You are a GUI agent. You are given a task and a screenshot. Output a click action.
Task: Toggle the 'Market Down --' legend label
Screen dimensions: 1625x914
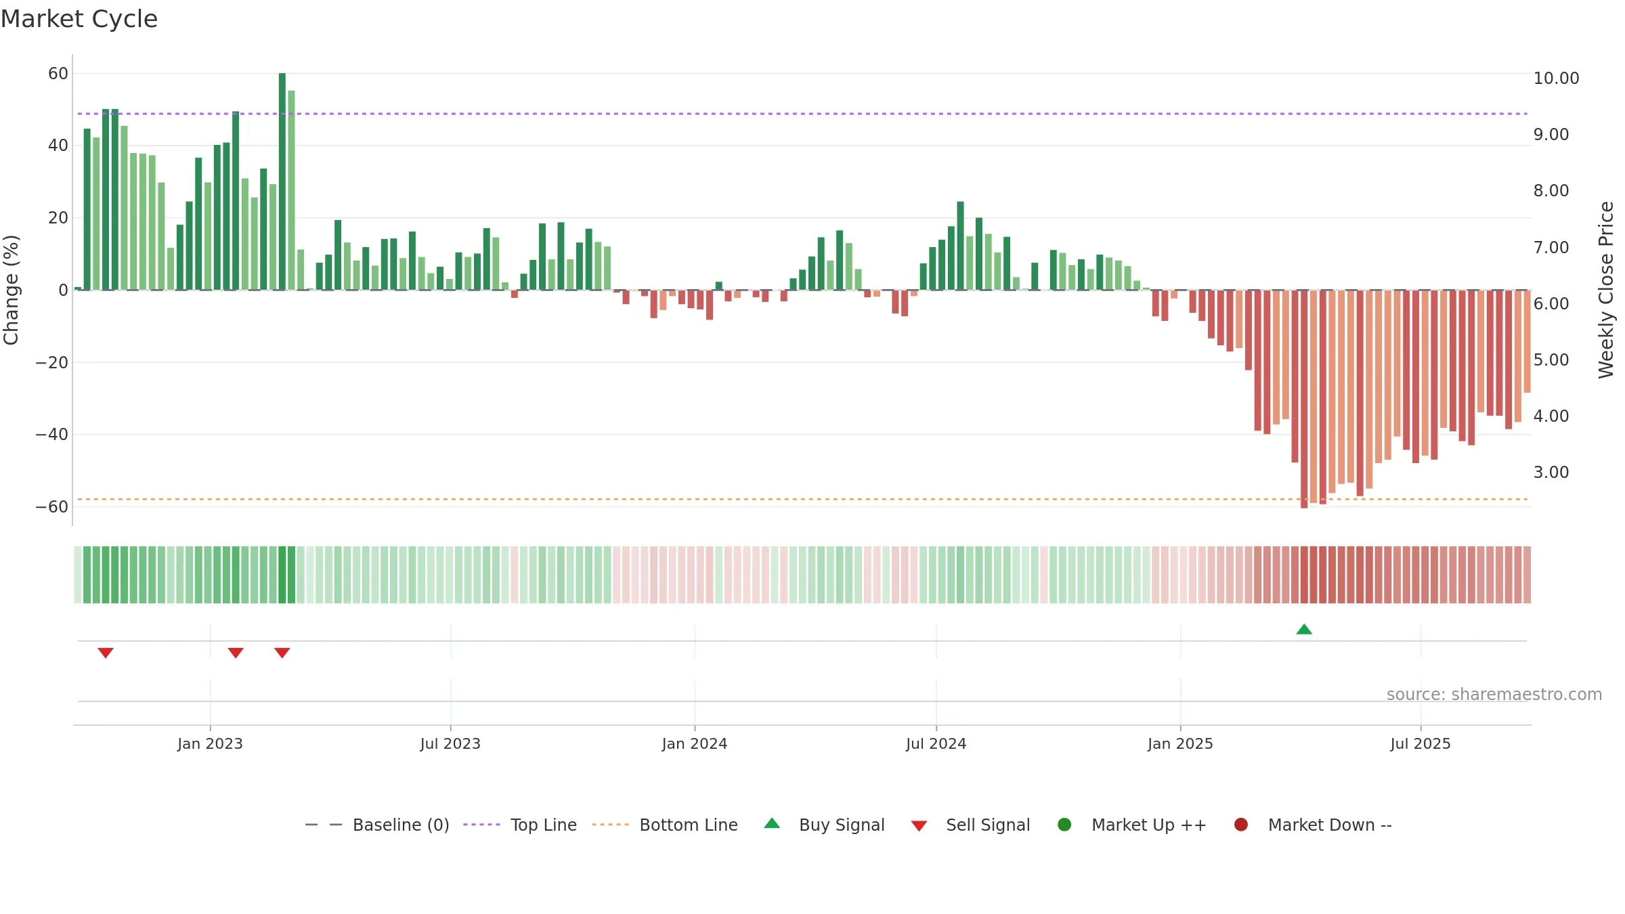pos(1330,825)
